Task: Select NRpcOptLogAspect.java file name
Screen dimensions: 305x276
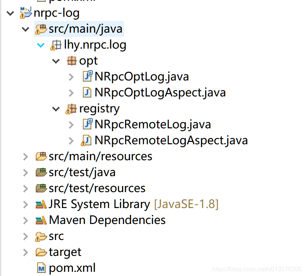Action: click(160, 93)
